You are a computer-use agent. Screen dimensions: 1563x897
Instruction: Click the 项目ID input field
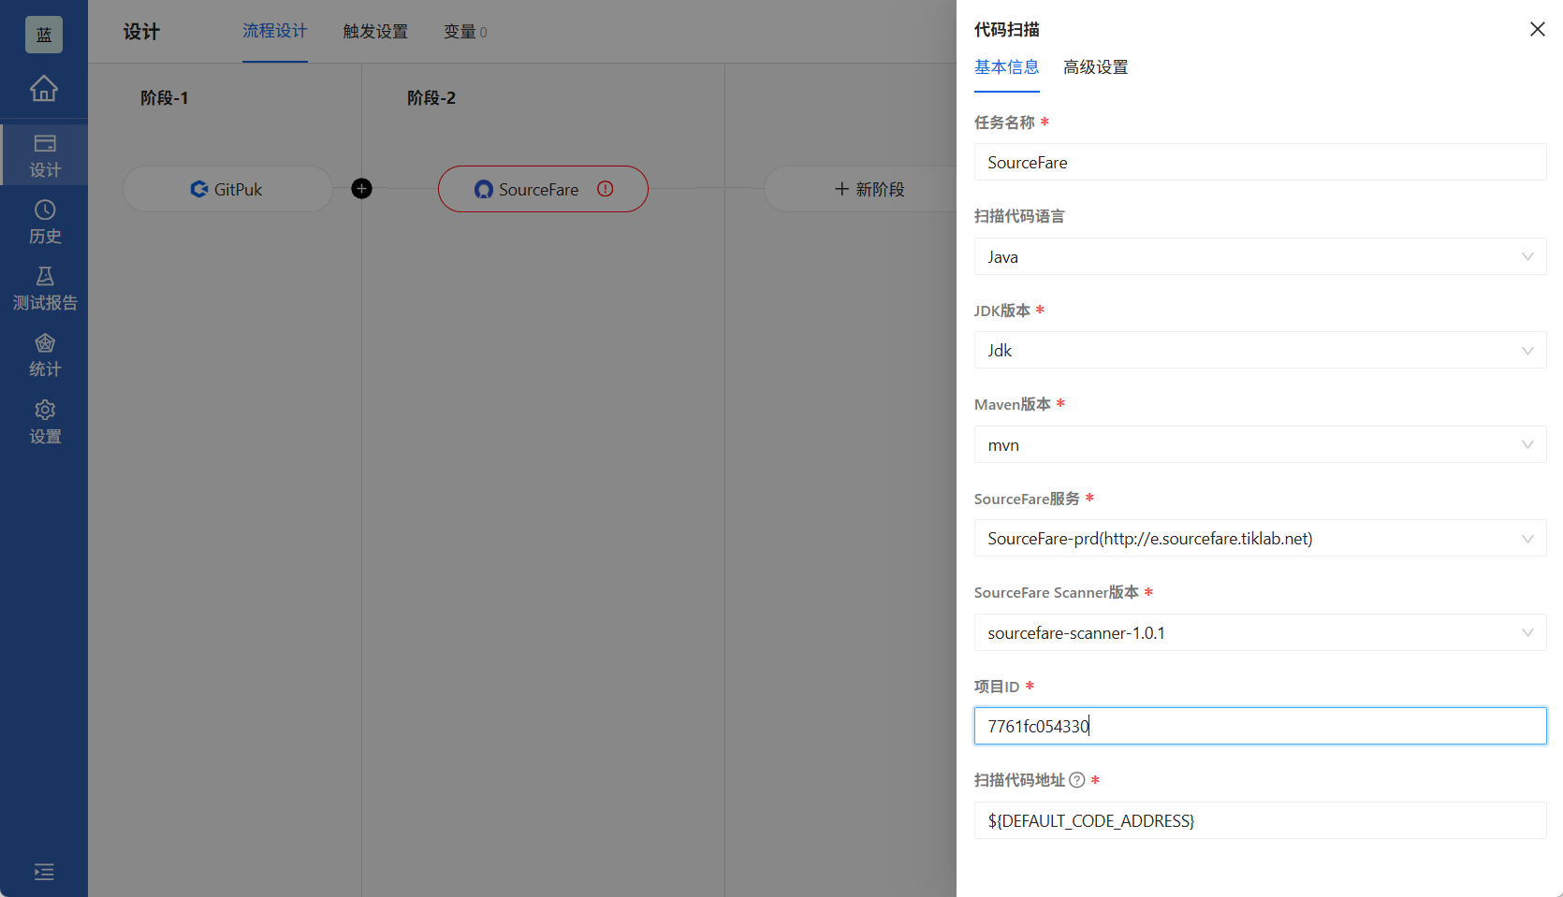1260,726
